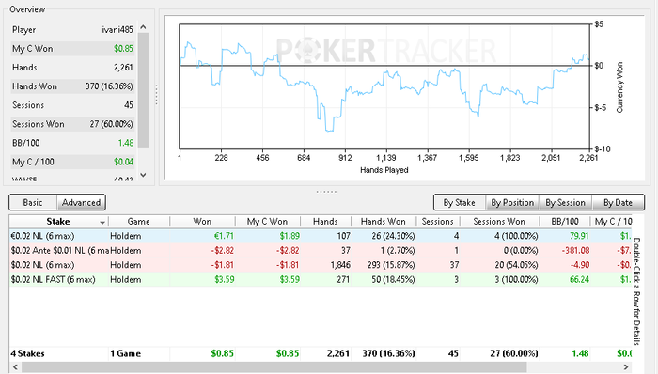The image size is (658, 374).
Task: Click the 4 Stakes summary row label
Action: point(27,354)
